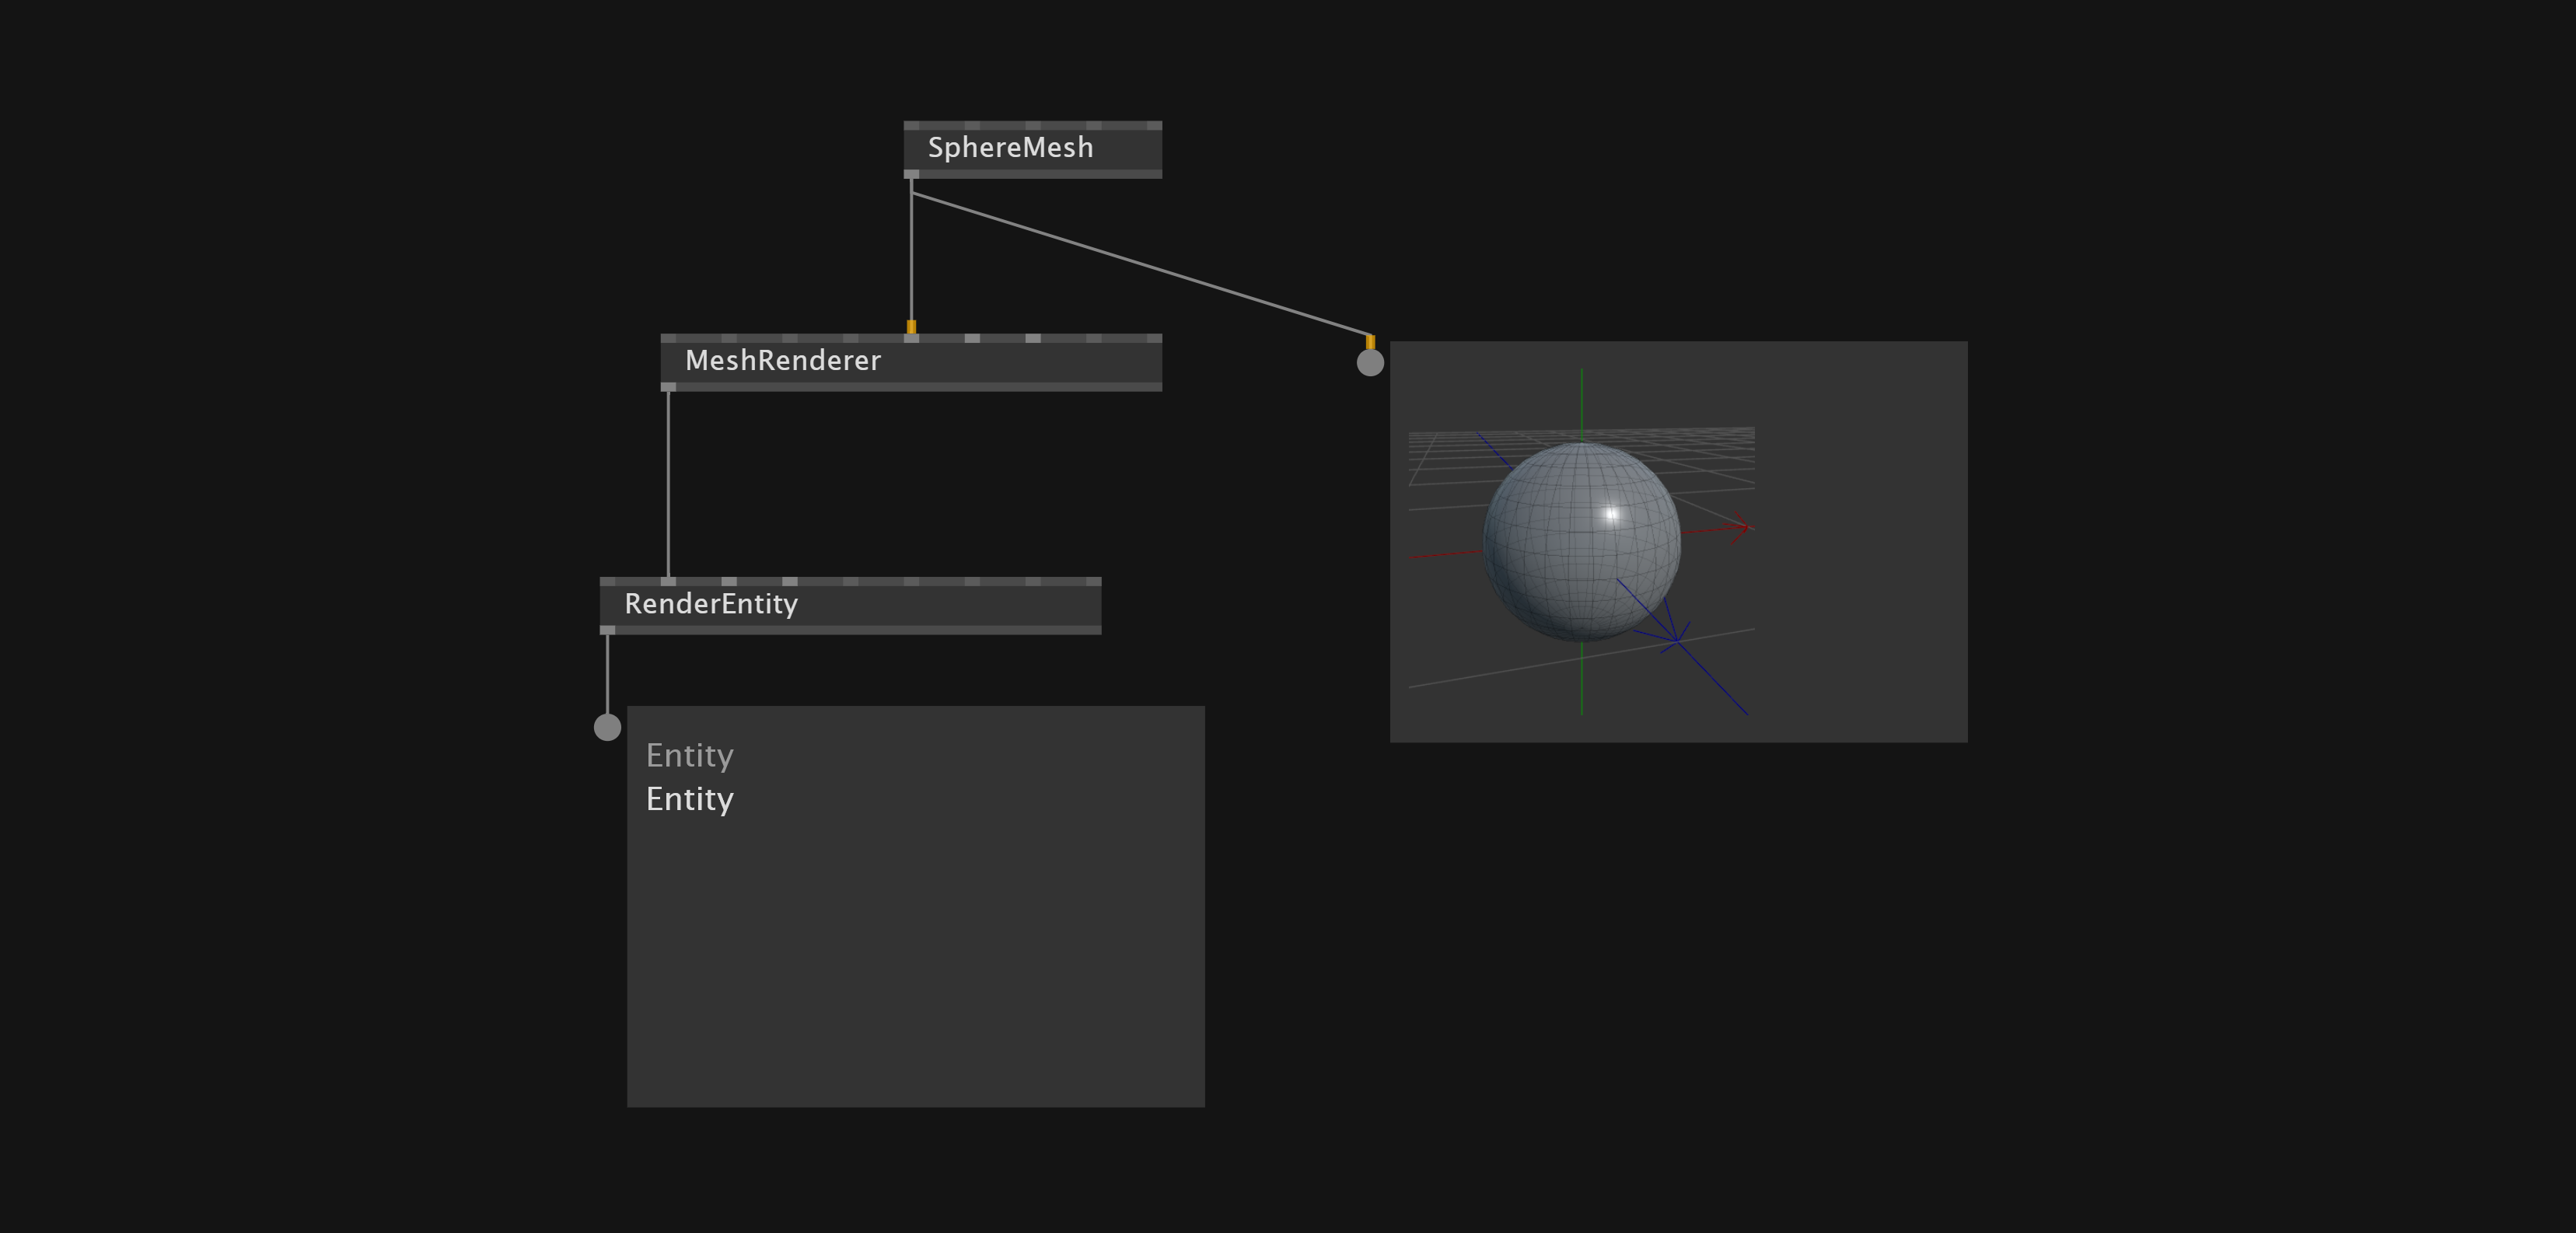Click the white Entity value text

pyautogui.click(x=689, y=799)
